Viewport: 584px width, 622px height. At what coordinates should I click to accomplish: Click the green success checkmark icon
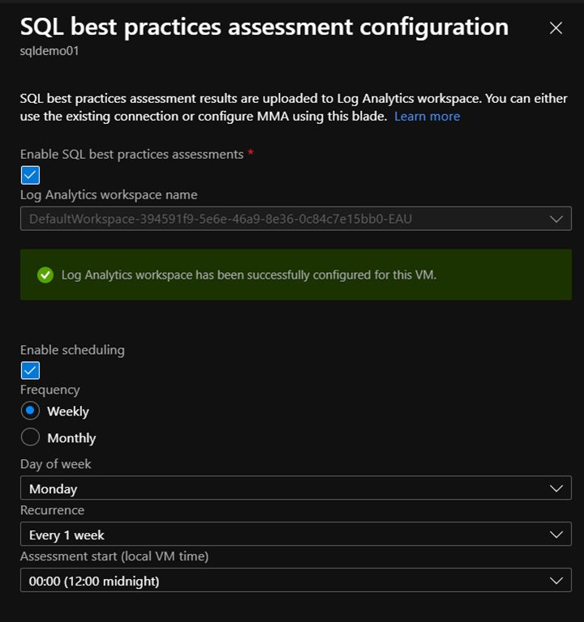45,275
